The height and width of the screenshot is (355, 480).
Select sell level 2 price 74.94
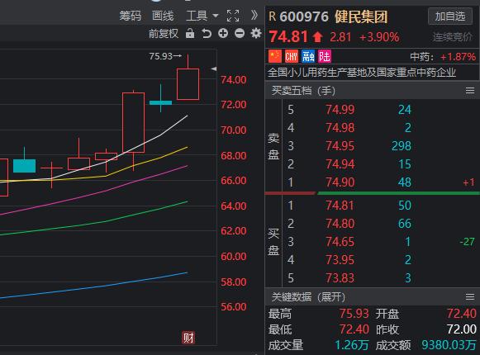point(340,164)
